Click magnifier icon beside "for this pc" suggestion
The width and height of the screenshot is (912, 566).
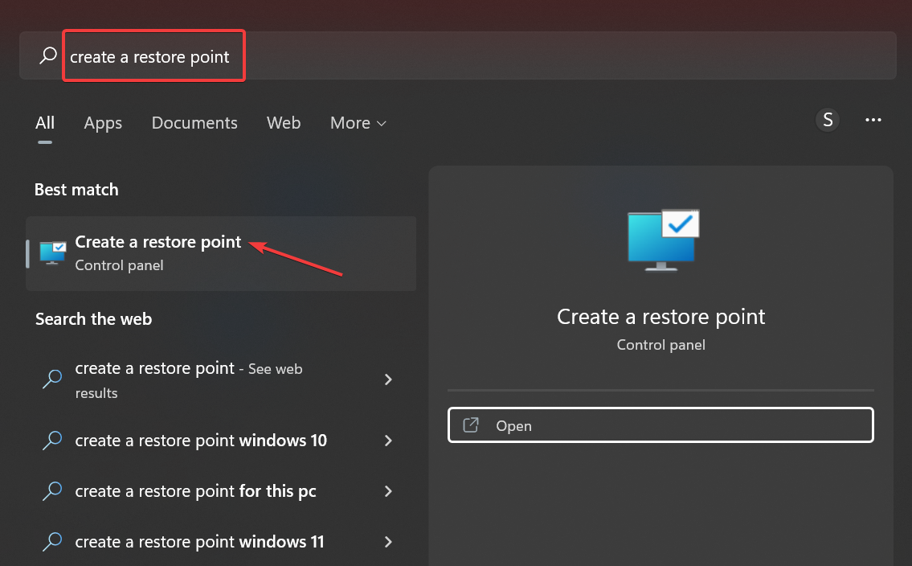pyautogui.click(x=52, y=491)
